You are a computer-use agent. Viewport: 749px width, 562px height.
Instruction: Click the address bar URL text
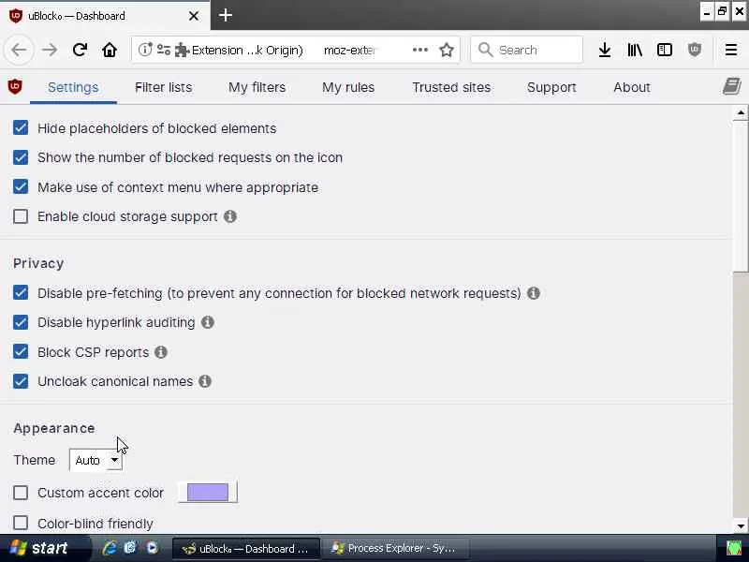click(x=349, y=50)
